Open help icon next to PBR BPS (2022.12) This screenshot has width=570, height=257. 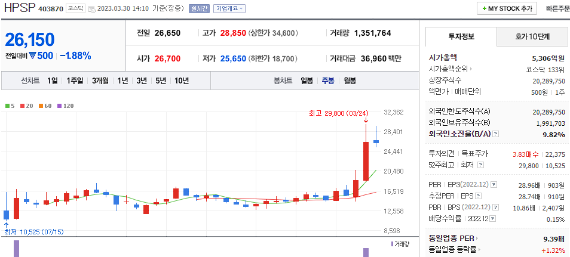tap(495, 208)
